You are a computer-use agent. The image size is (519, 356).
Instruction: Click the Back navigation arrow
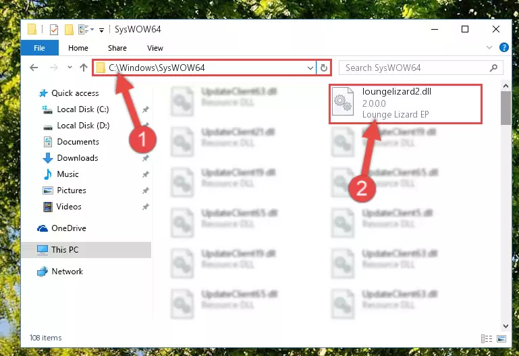click(34, 68)
